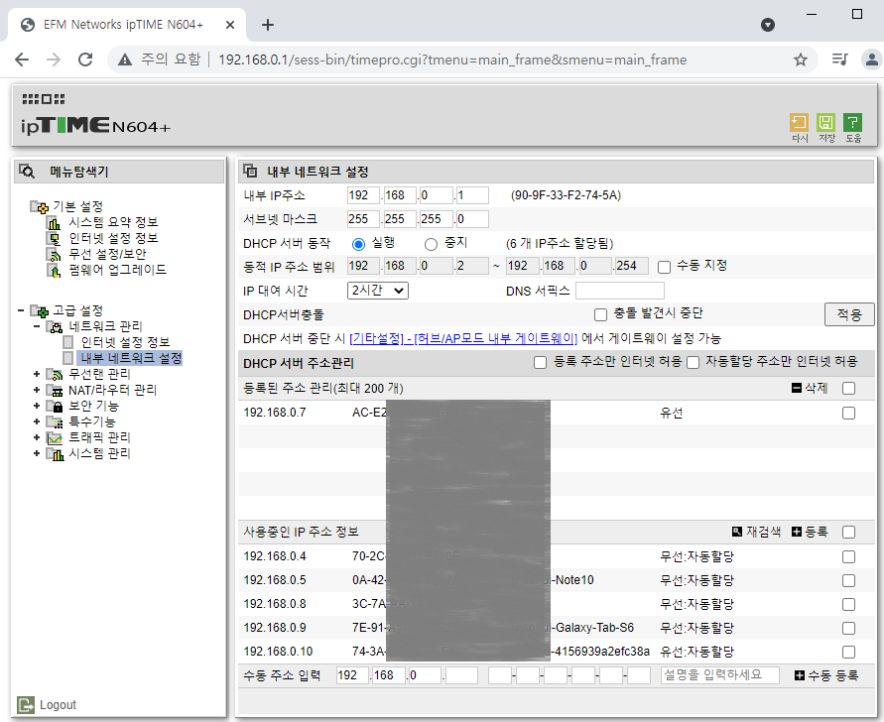Click the 보안 기능 lock icon
This screenshot has width=884, height=722.
click(55, 406)
